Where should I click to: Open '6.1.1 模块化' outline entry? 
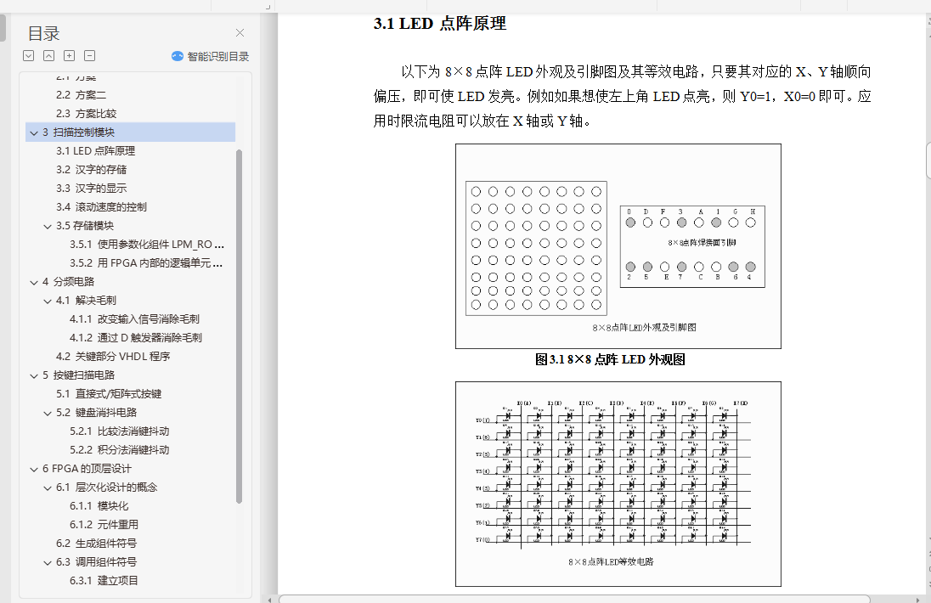pos(99,506)
